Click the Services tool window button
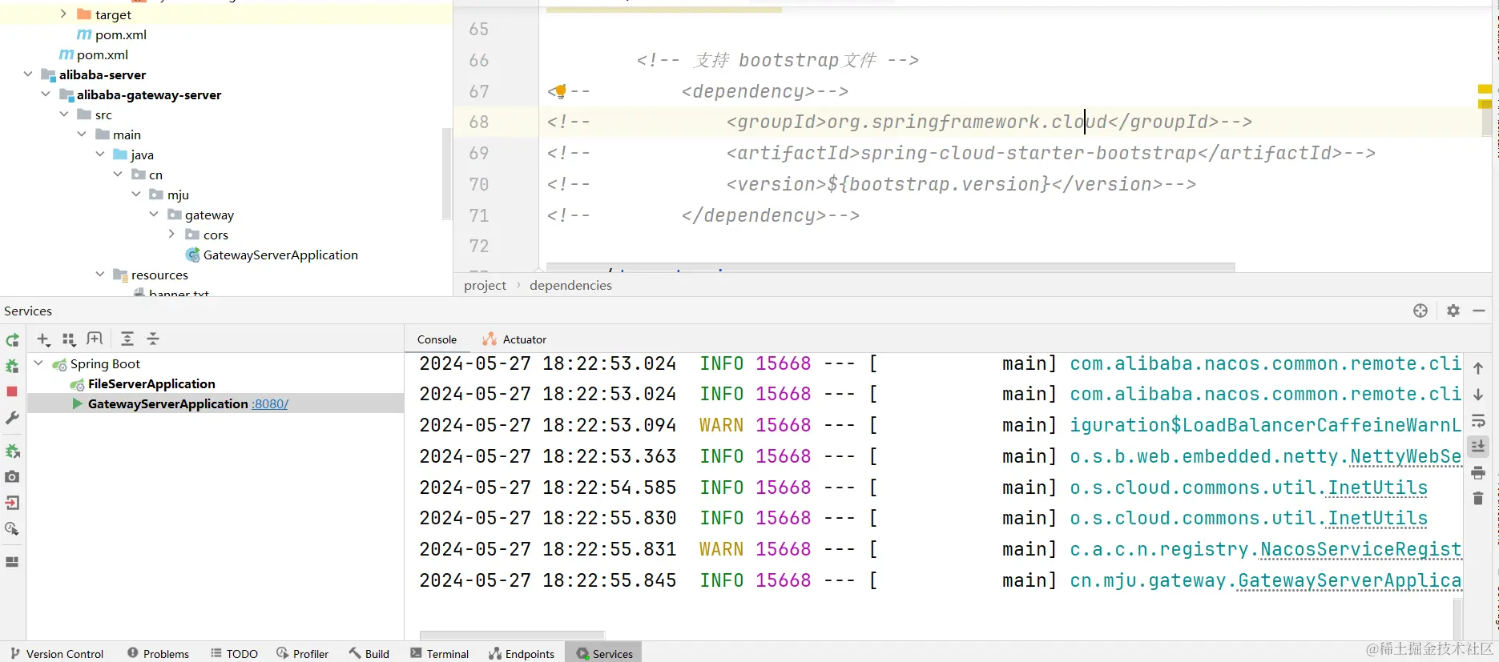Viewport: 1499px width, 662px height. click(x=604, y=653)
